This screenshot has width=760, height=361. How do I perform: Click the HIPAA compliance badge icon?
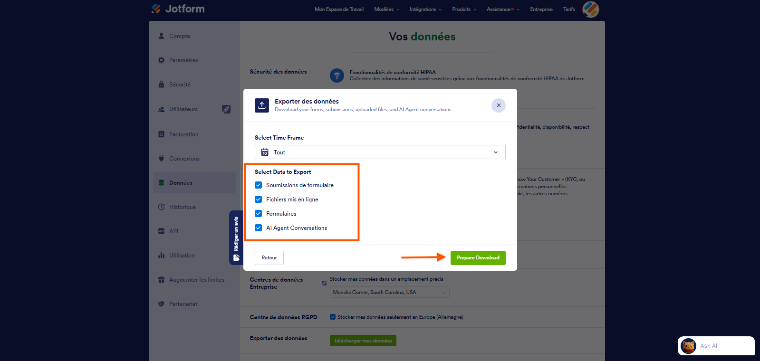337,75
